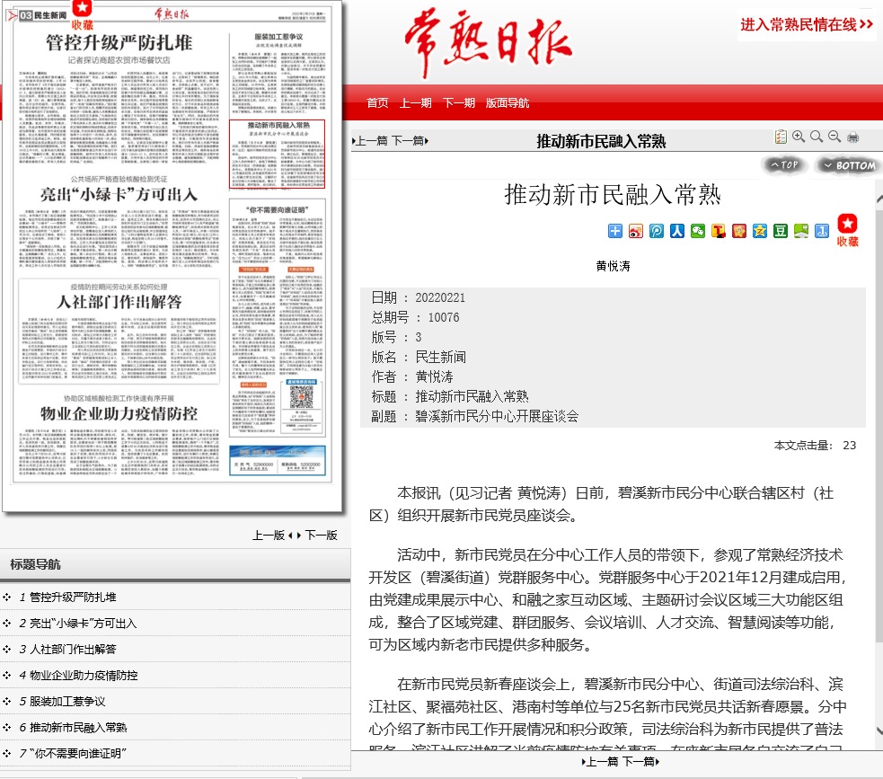883x779 pixels.
Task: Click the 日期 20220221 field
Action: point(419,297)
